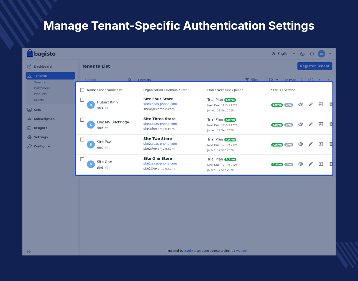The image size is (358, 281).
Task: Open the JD user avatar menu
Action: (322, 54)
